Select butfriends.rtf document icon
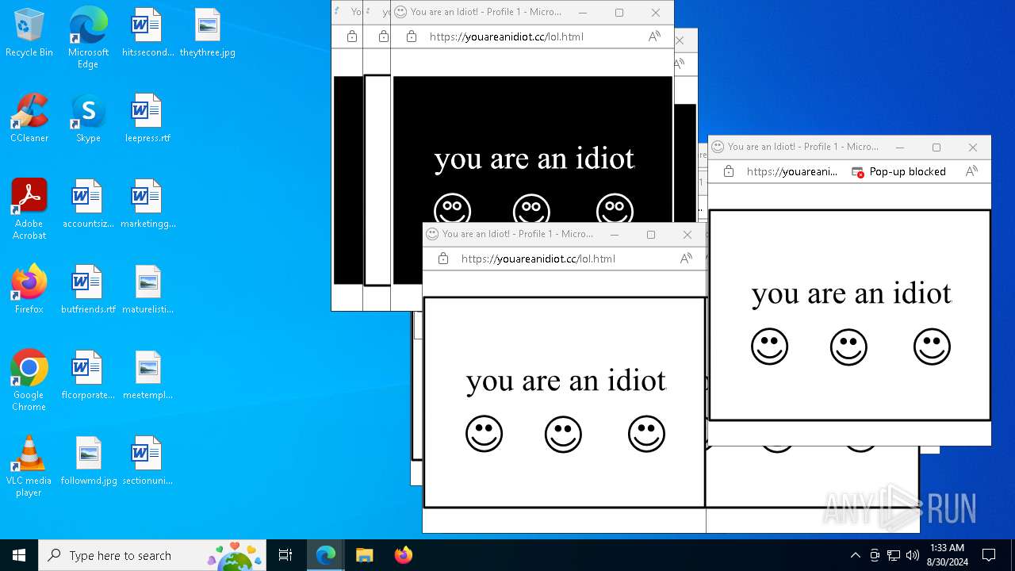 [x=88, y=290]
